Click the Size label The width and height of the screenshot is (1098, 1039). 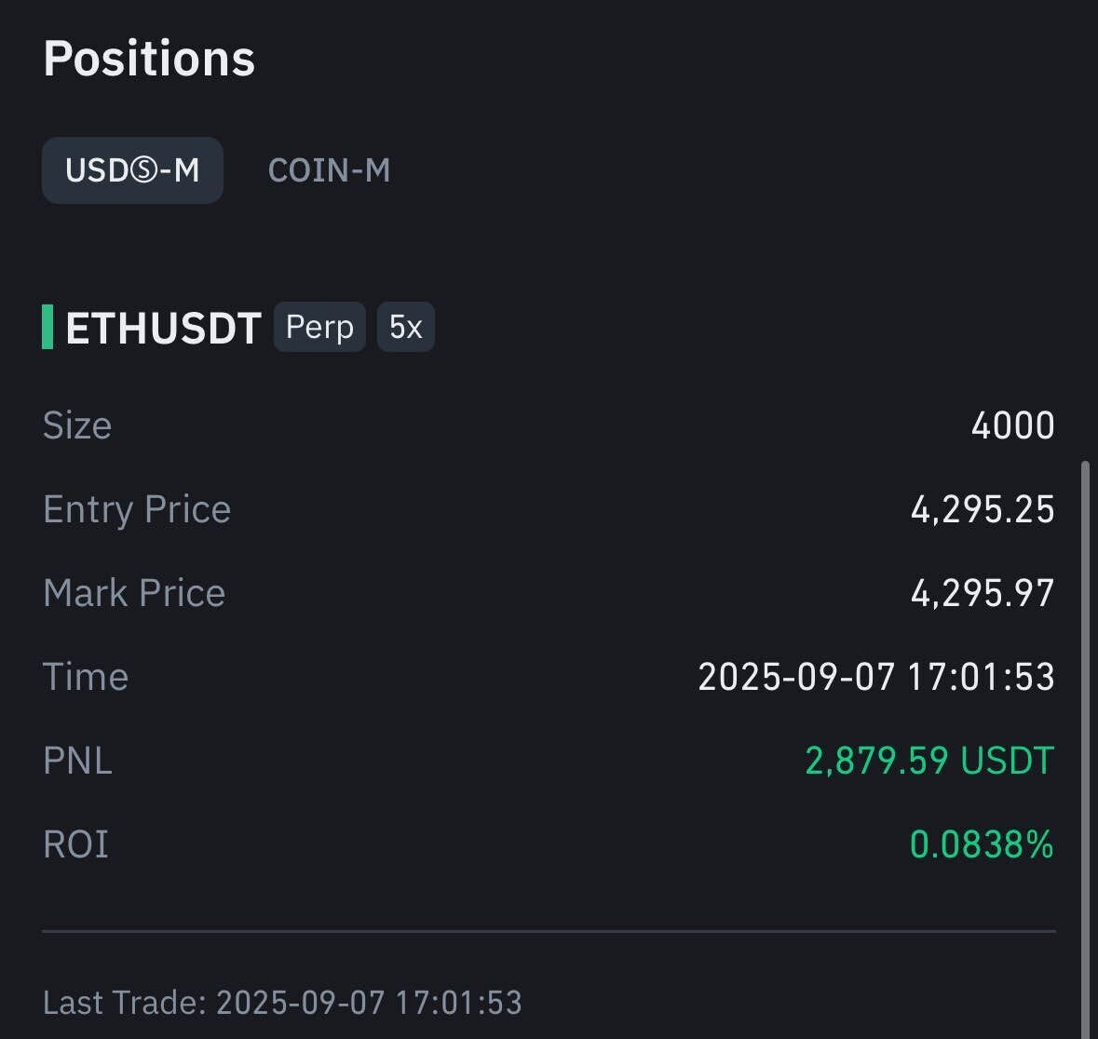77,425
